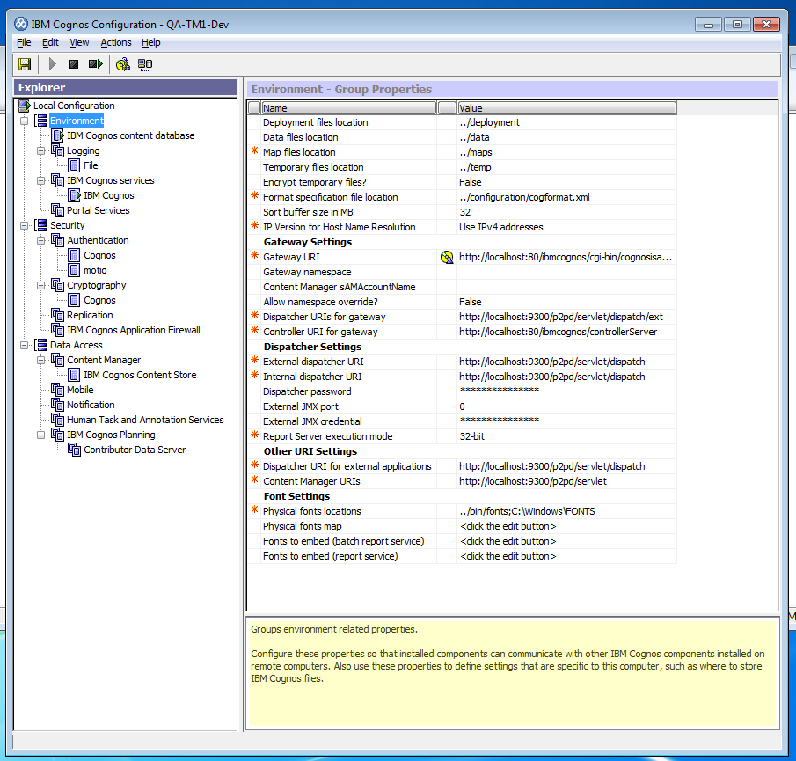Select Human Task and Annotation Services

tap(145, 420)
